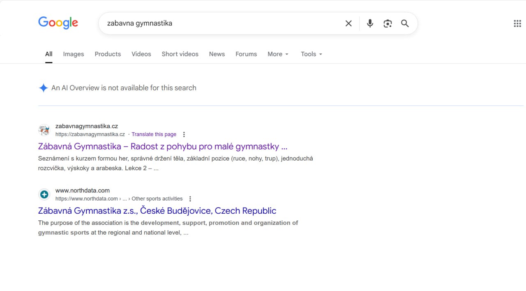The image size is (526, 291).
Task: Click the zabavnagymnastika.cz site favicon
Action: (x=44, y=130)
